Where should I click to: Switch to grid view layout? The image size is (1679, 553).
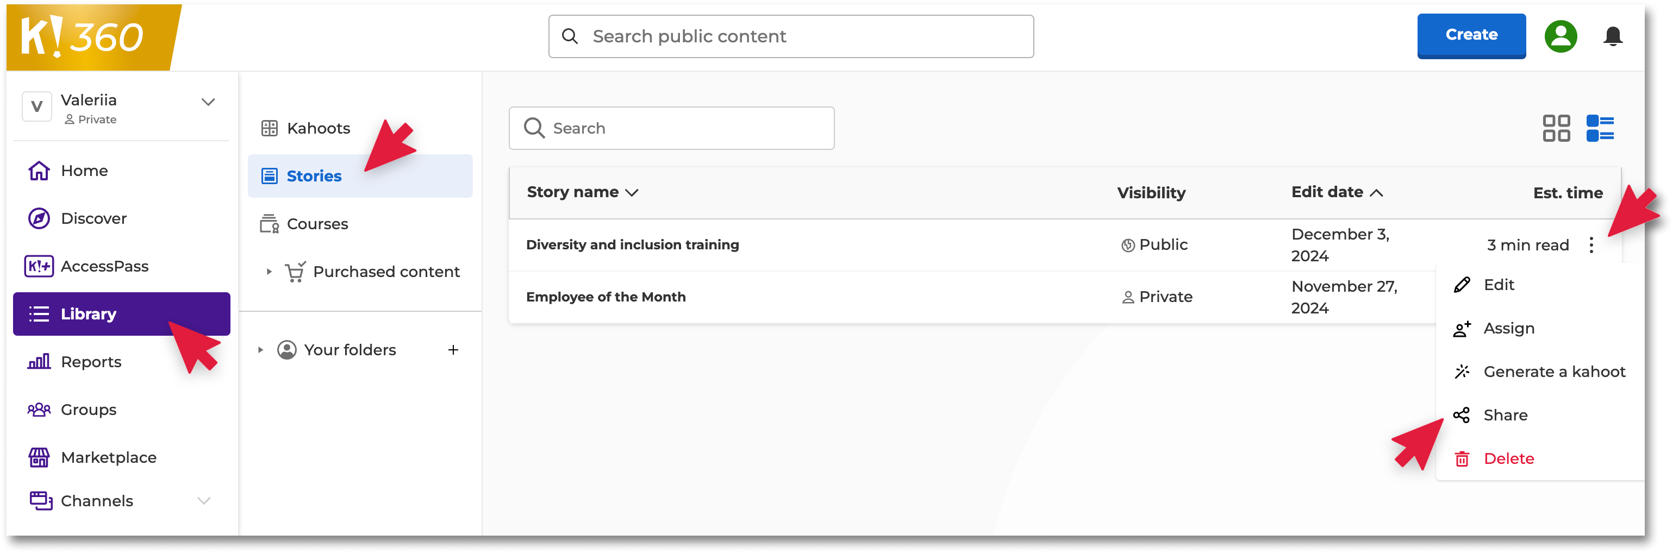pos(1556,128)
